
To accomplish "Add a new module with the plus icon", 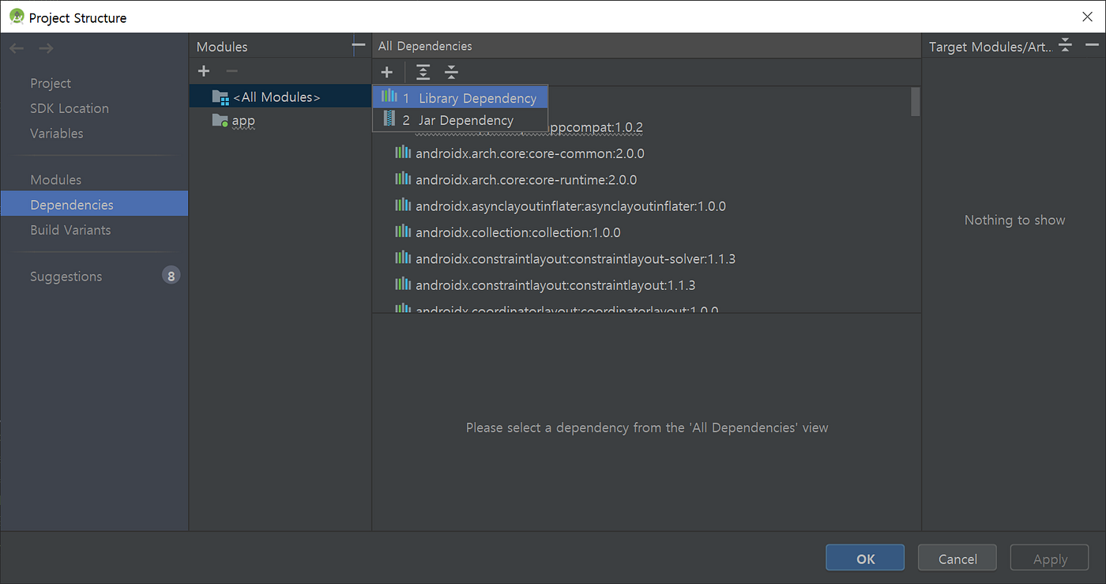I will [204, 71].
